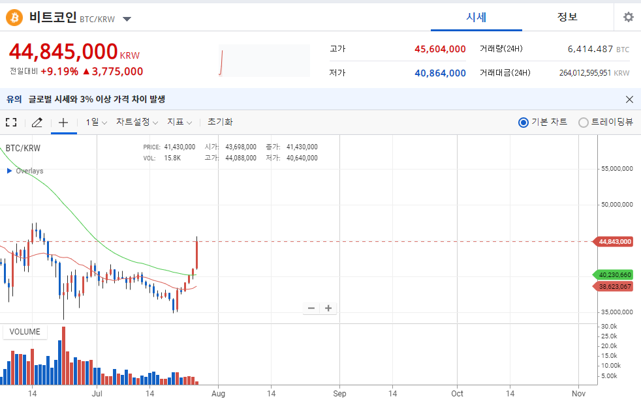
Task: Activate the crosshair plus tool
Action: point(63,122)
